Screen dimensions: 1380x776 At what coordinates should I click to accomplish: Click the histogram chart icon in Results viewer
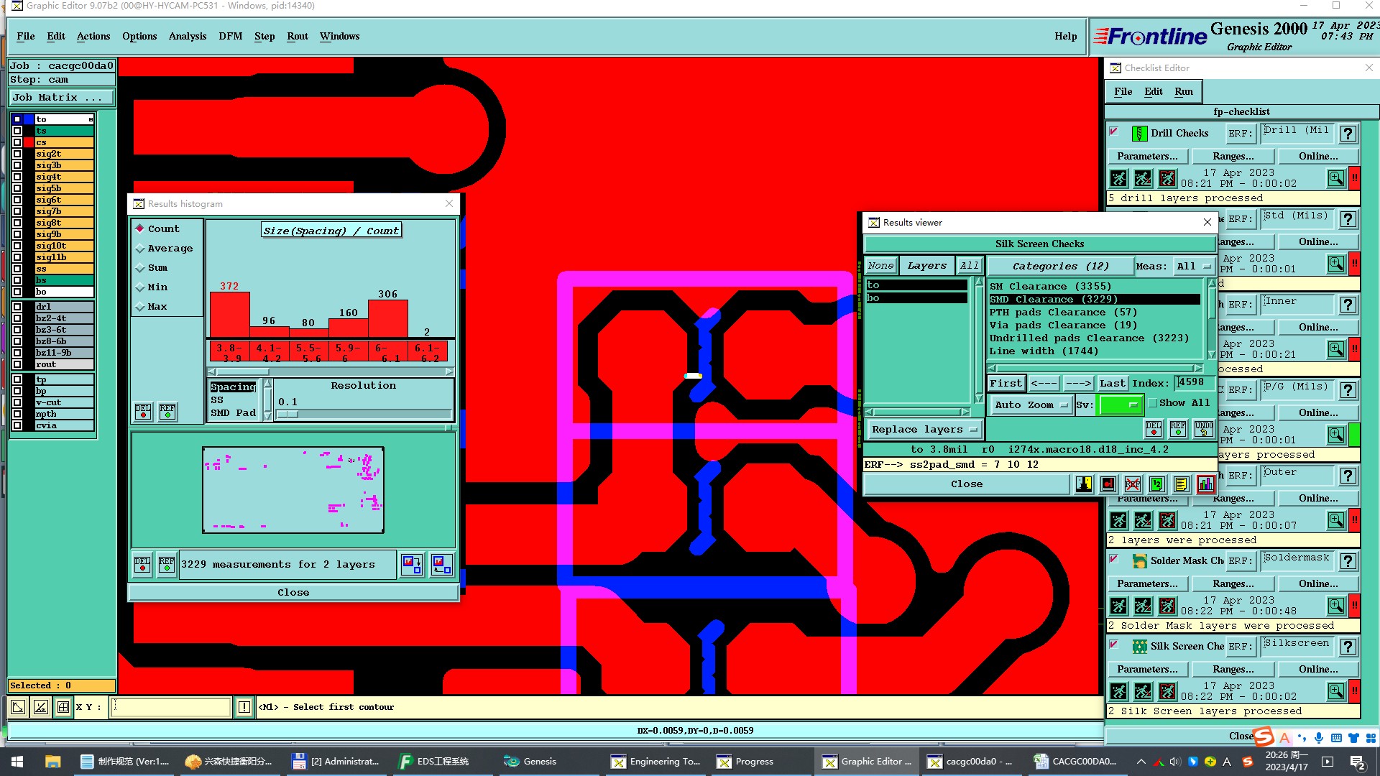tap(1205, 484)
